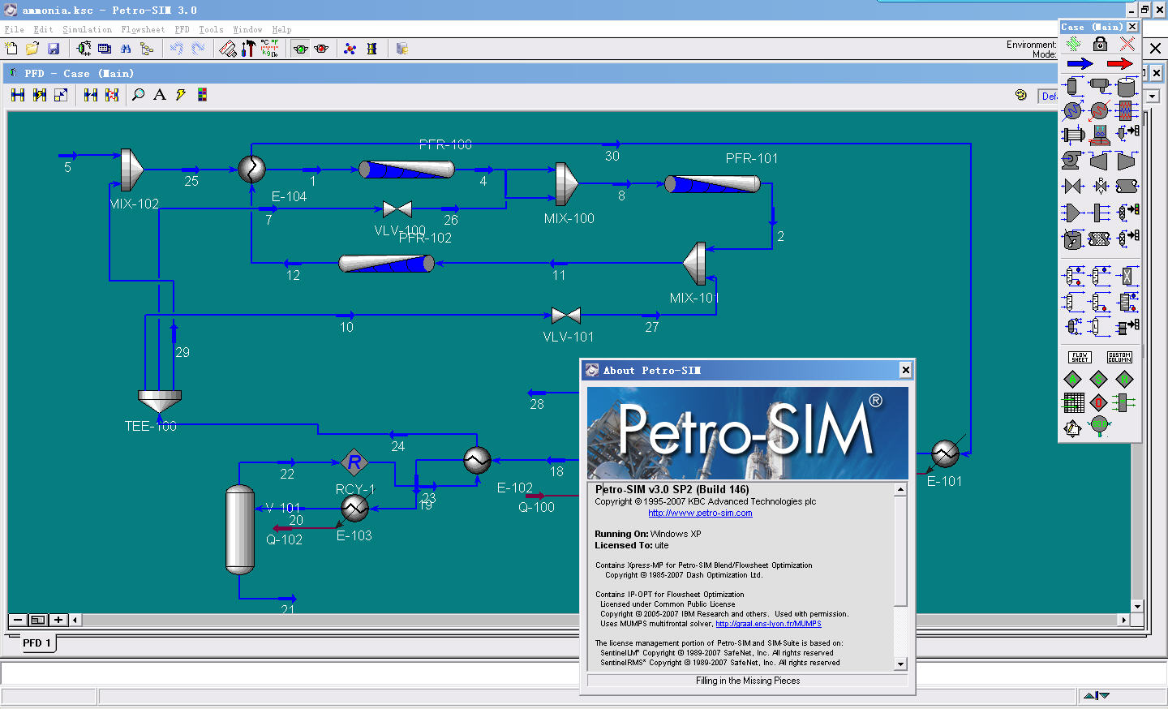The height and width of the screenshot is (709, 1168).
Task: Create a new case with New icon
Action: click(11, 49)
